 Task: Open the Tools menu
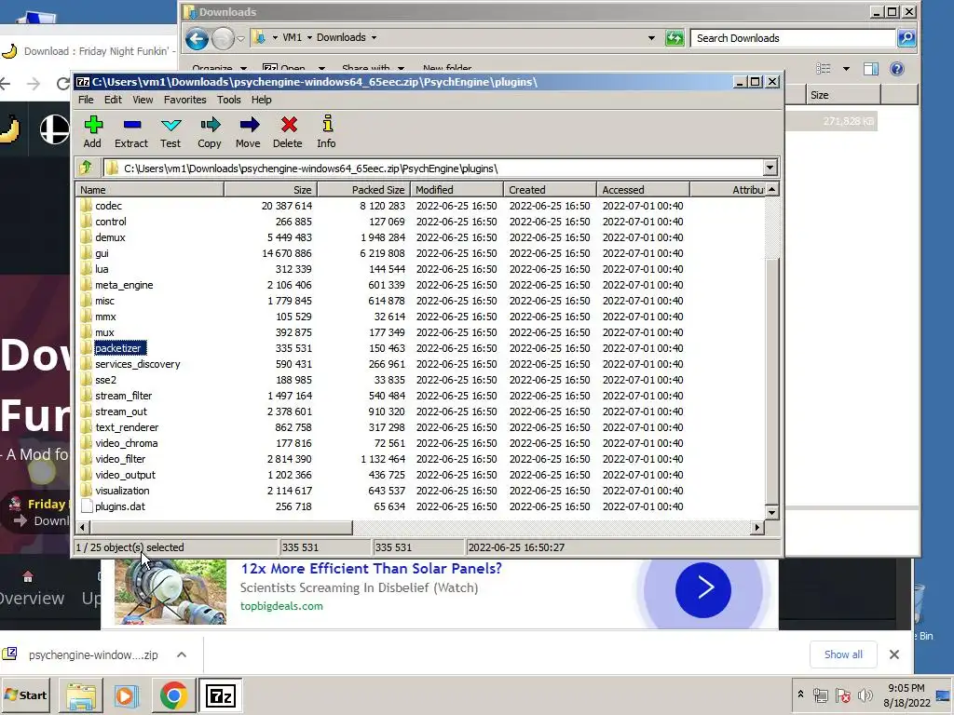coord(229,100)
